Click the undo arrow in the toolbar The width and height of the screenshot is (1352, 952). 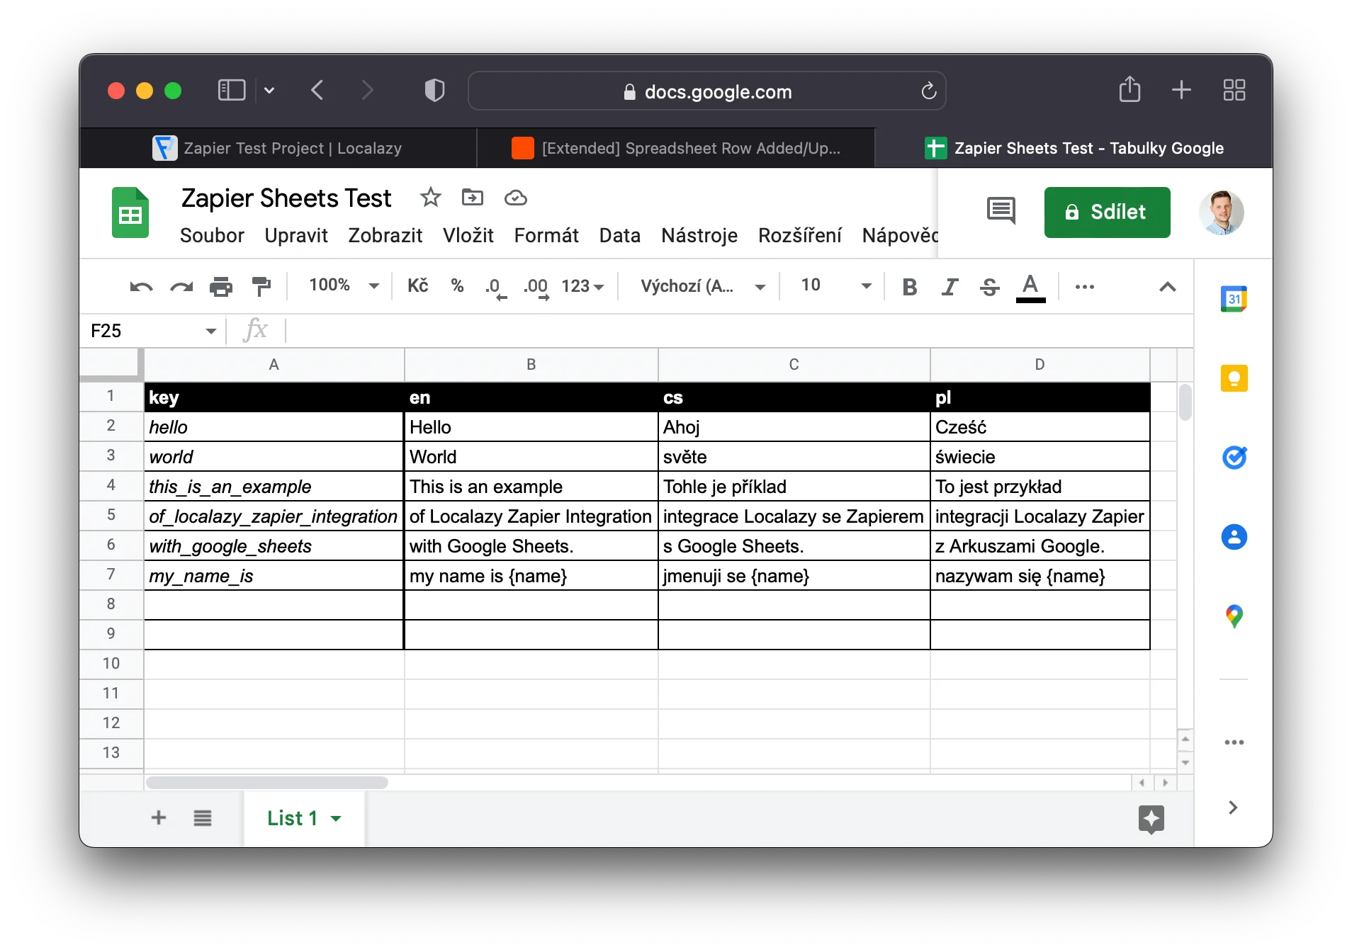141,287
